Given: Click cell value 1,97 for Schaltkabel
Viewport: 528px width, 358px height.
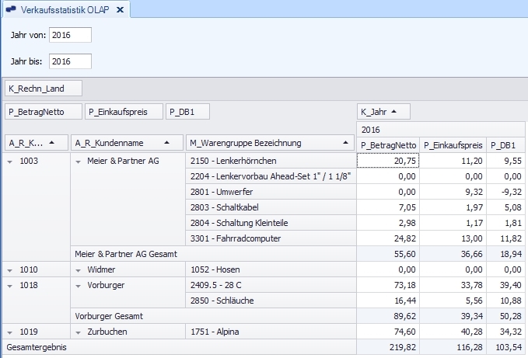Looking at the screenshot, I should tap(453, 207).
